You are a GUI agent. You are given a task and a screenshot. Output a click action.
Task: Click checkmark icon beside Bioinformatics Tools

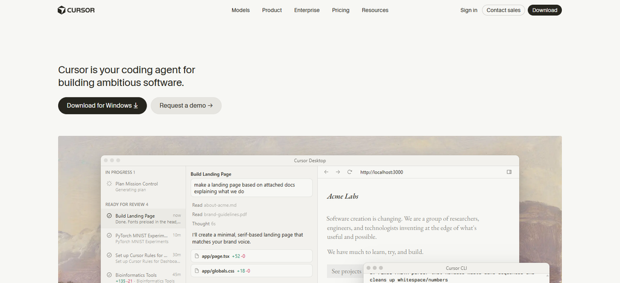coord(109,275)
